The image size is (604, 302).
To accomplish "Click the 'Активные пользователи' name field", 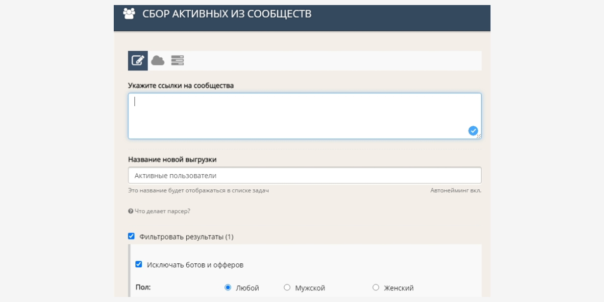I will tap(305, 175).
